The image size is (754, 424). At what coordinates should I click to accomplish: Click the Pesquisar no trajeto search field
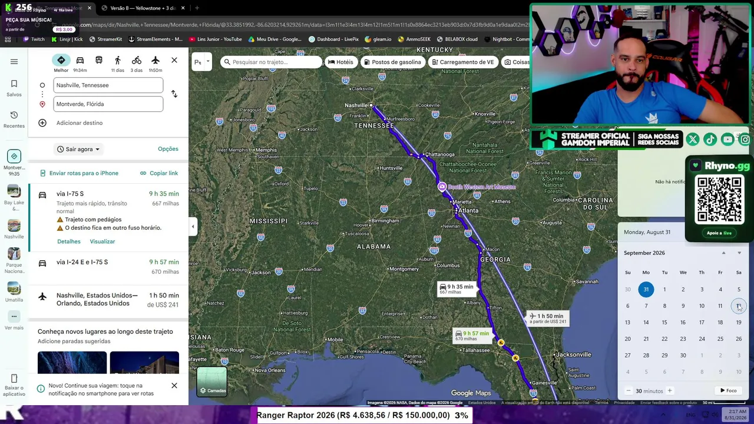(x=271, y=62)
